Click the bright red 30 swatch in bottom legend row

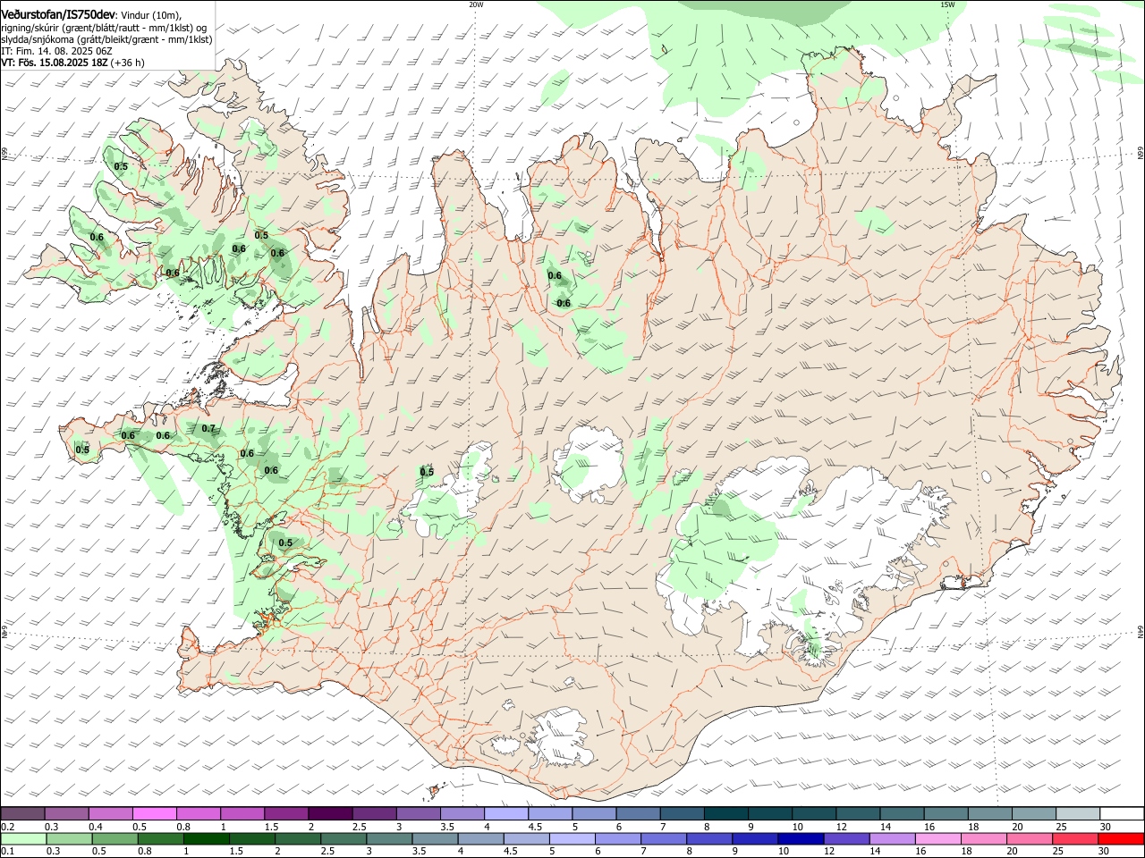[1121, 839]
